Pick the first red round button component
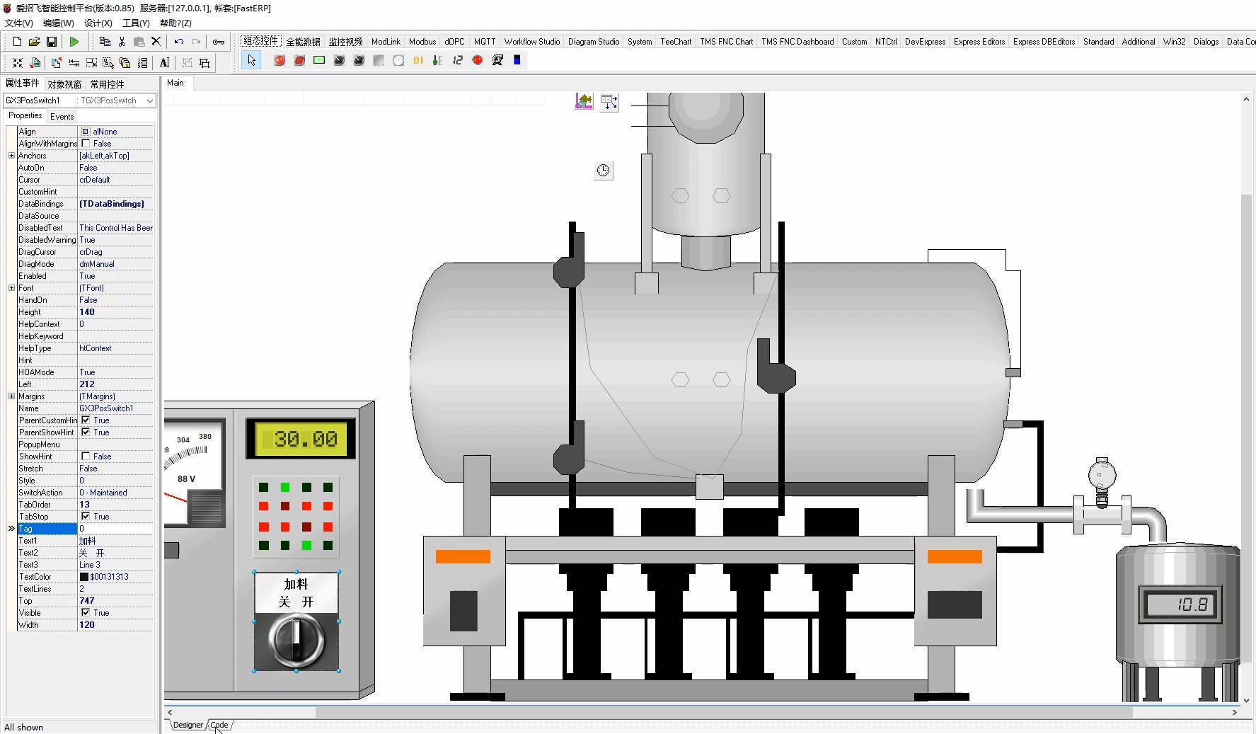Image resolution: width=1256 pixels, height=734 pixels. (x=280, y=60)
